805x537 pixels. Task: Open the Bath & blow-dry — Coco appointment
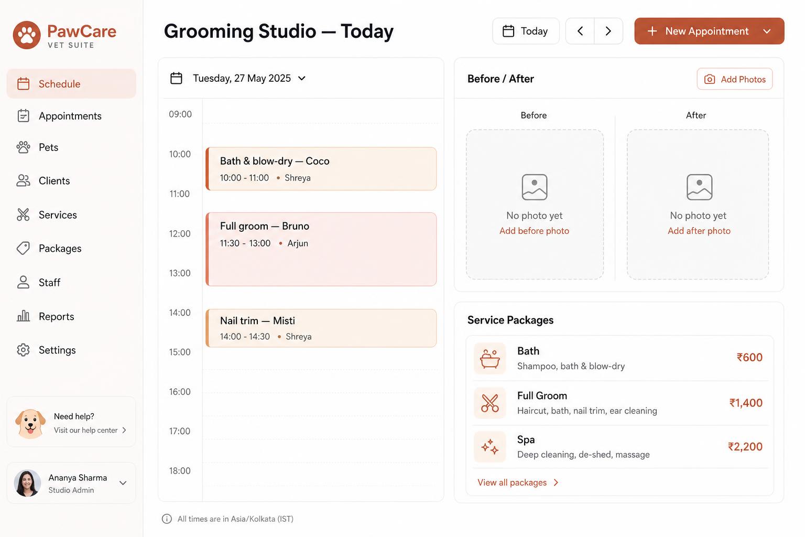[321, 169]
